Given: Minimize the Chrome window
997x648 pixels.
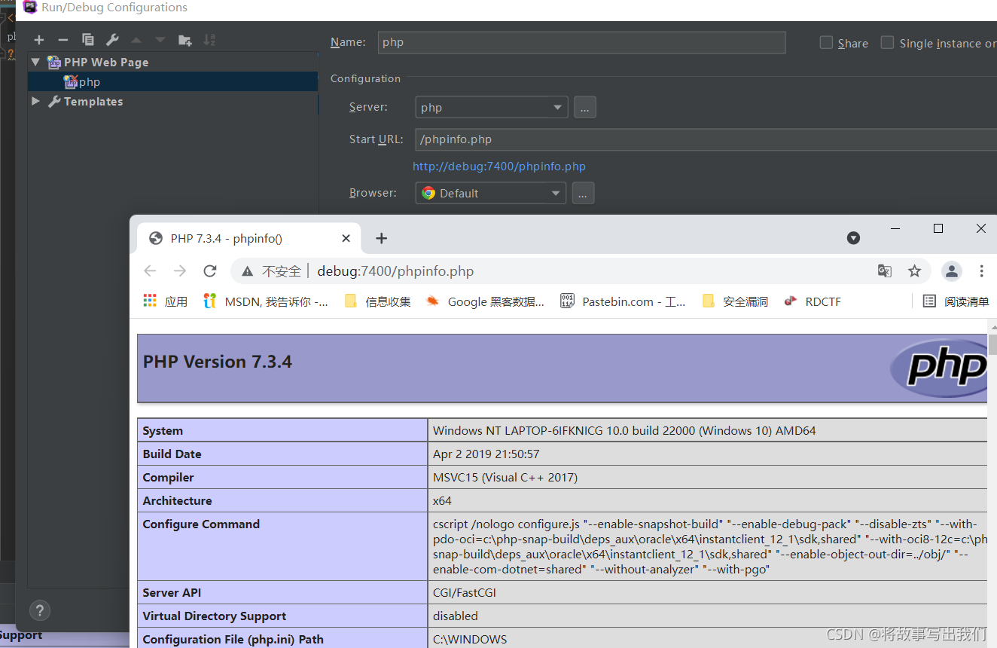Looking at the screenshot, I should [895, 228].
